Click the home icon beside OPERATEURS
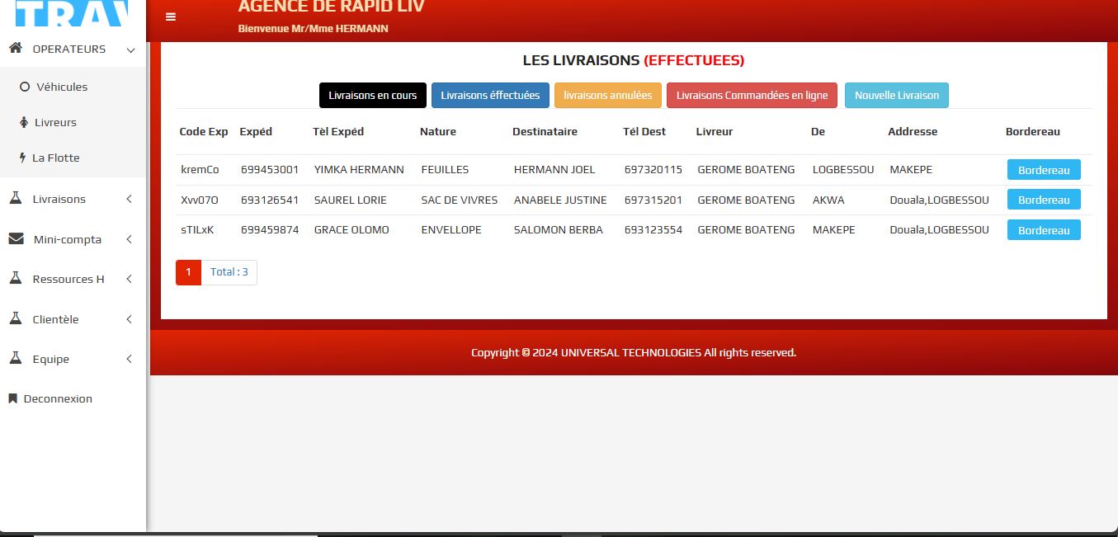Image resolution: width=1118 pixels, height=537 pixels. pos(15,49)
